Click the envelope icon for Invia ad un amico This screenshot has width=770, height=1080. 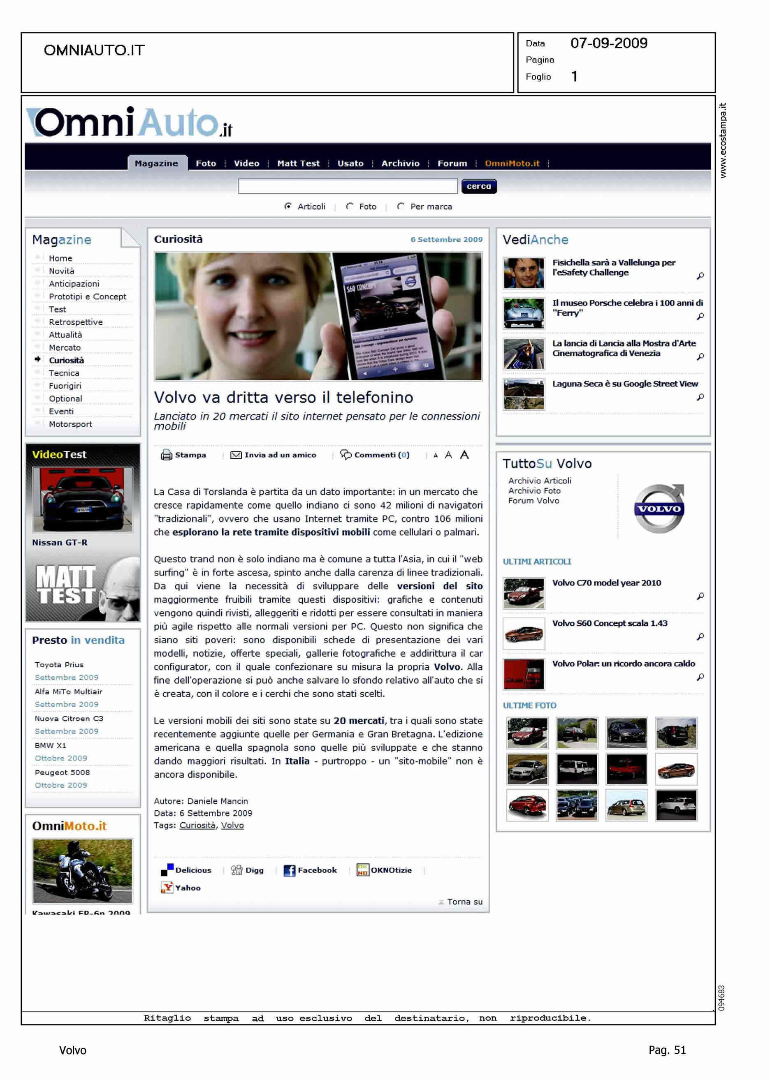click(x=236, y=455)
